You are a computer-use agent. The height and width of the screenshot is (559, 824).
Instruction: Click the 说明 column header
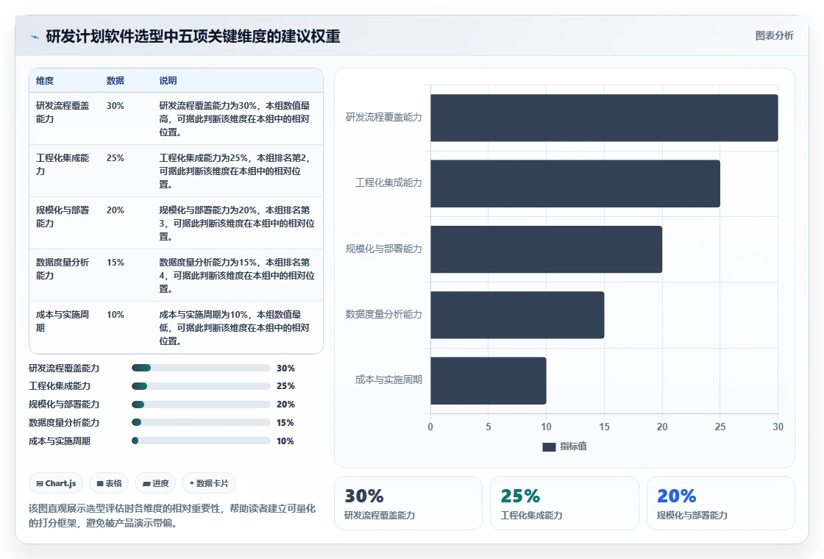(x=168, y=80)
